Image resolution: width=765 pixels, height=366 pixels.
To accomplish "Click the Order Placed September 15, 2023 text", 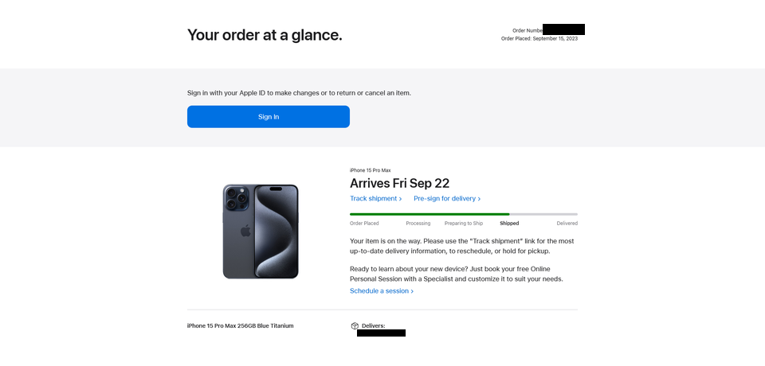I will 539,38.
